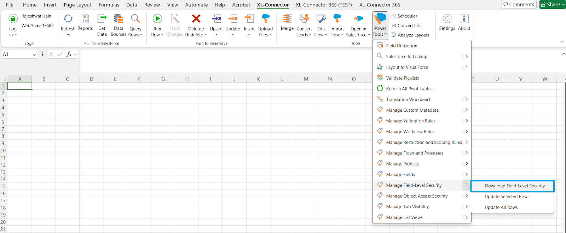Expand the Salesforce Id Lookup submenu arrow
This screenshot has height=233, width=566.
467,57
